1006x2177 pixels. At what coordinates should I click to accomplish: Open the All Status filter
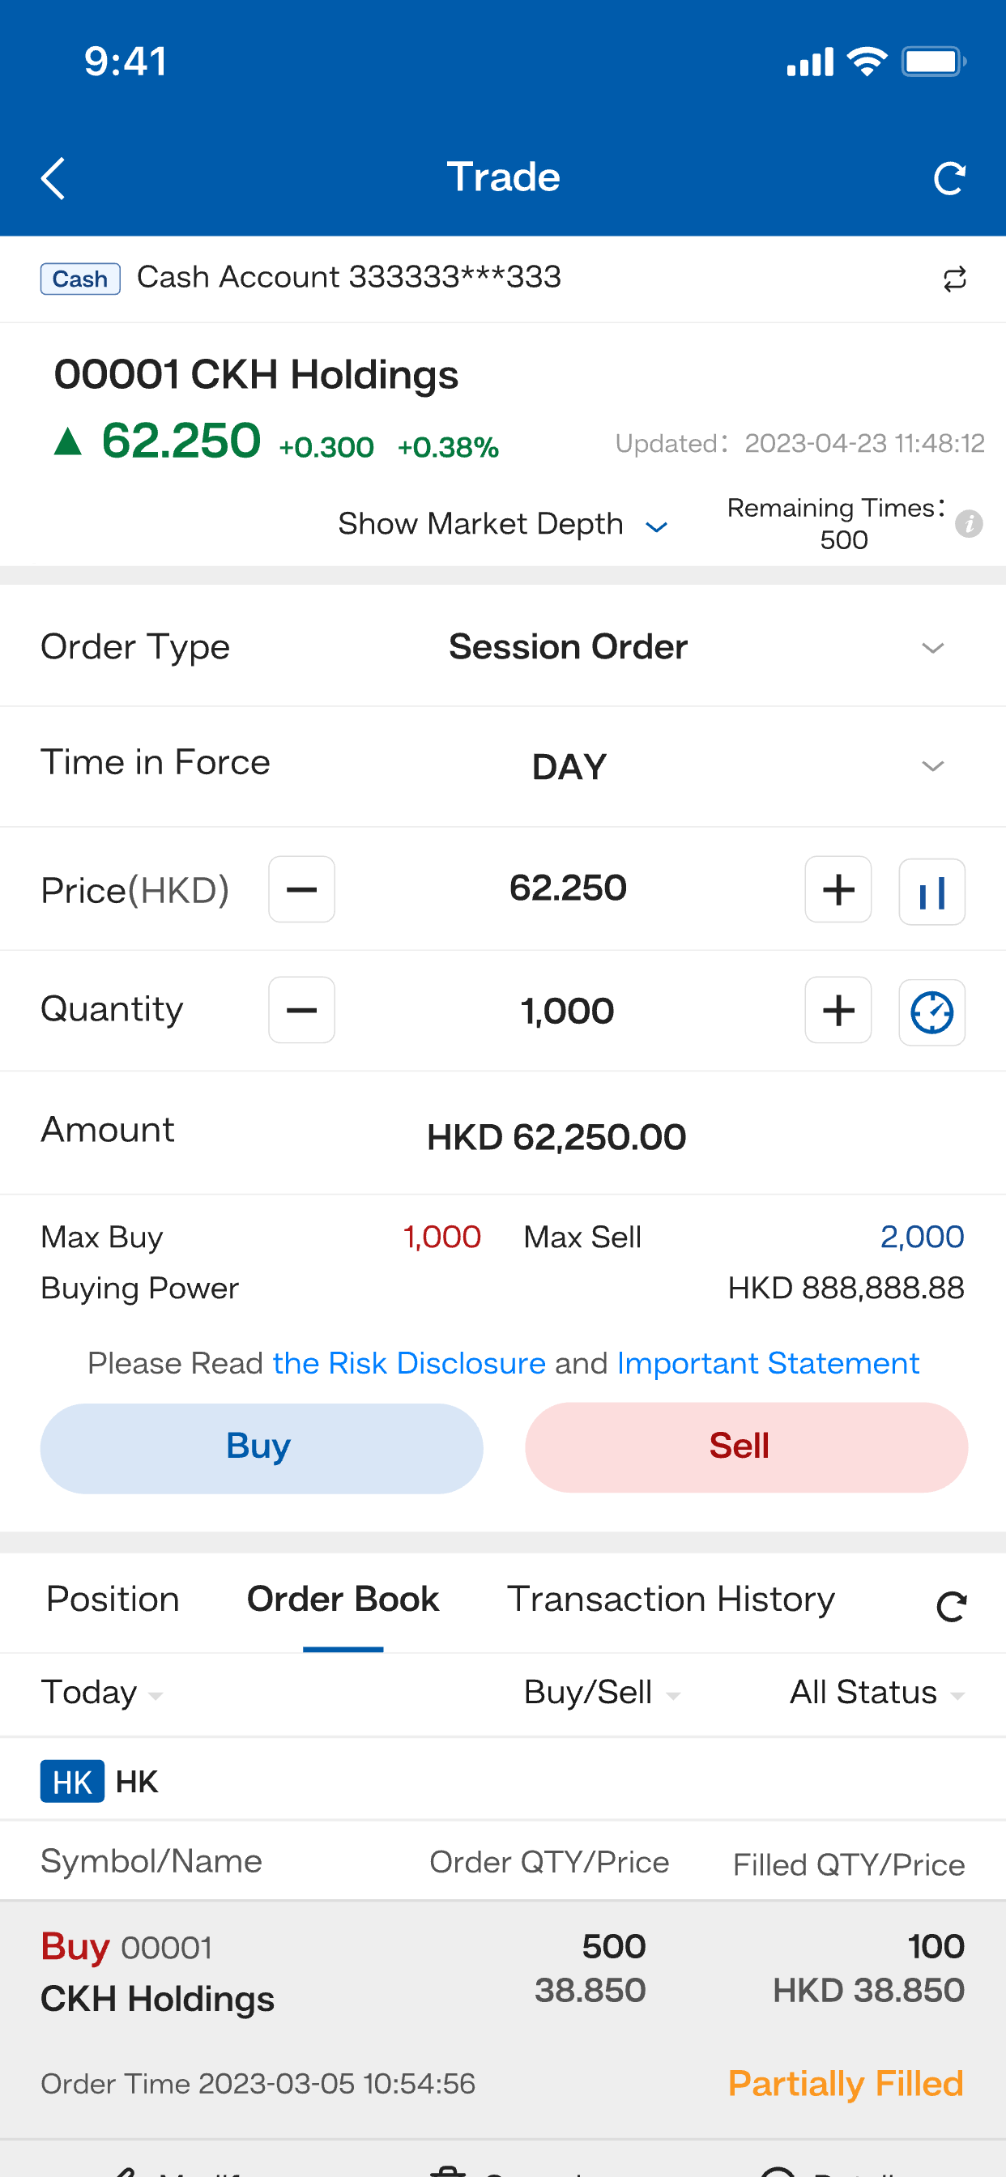tap(876, 1692)
